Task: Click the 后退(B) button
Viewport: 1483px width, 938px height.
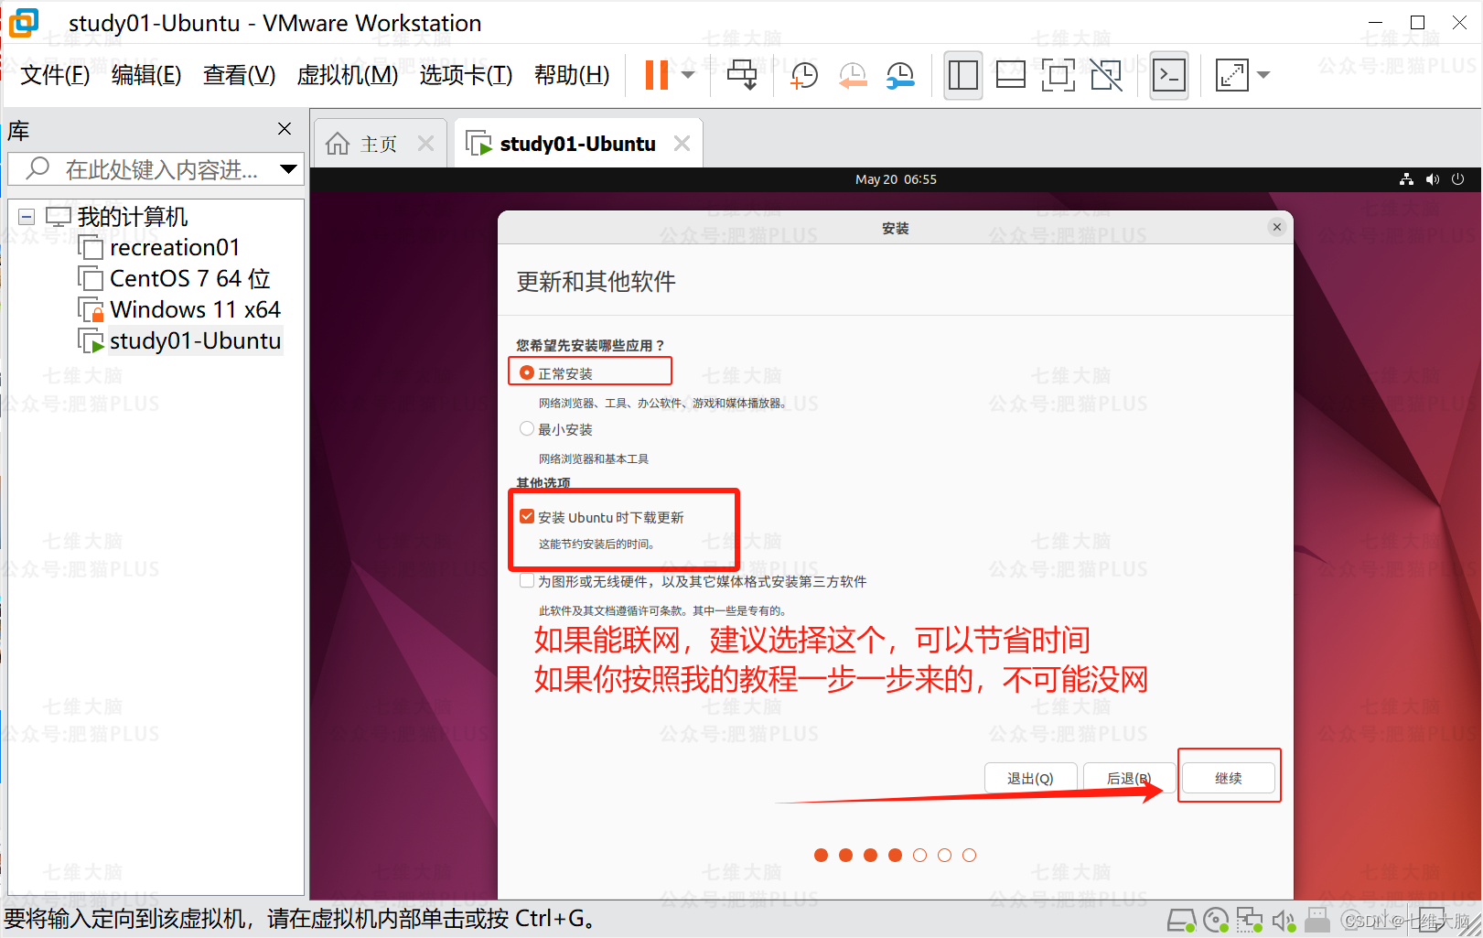Action: coord(1129,778)
